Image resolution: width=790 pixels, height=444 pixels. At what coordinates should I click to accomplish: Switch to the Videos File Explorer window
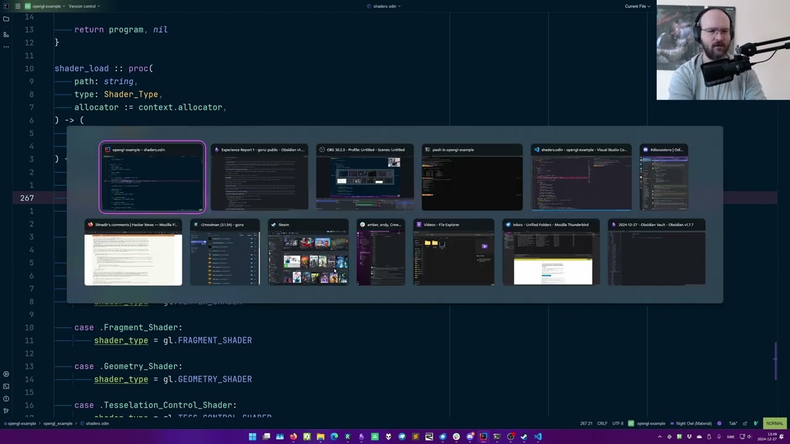pos(454,253)
